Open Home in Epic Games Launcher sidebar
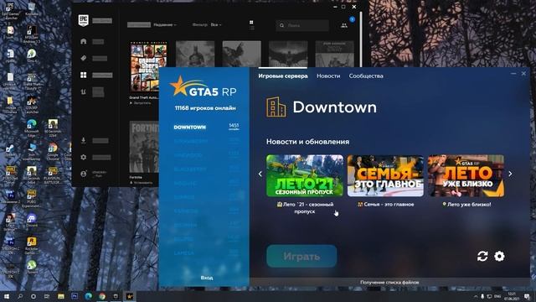This screenshot has height=302, width=536. point(84,41)
